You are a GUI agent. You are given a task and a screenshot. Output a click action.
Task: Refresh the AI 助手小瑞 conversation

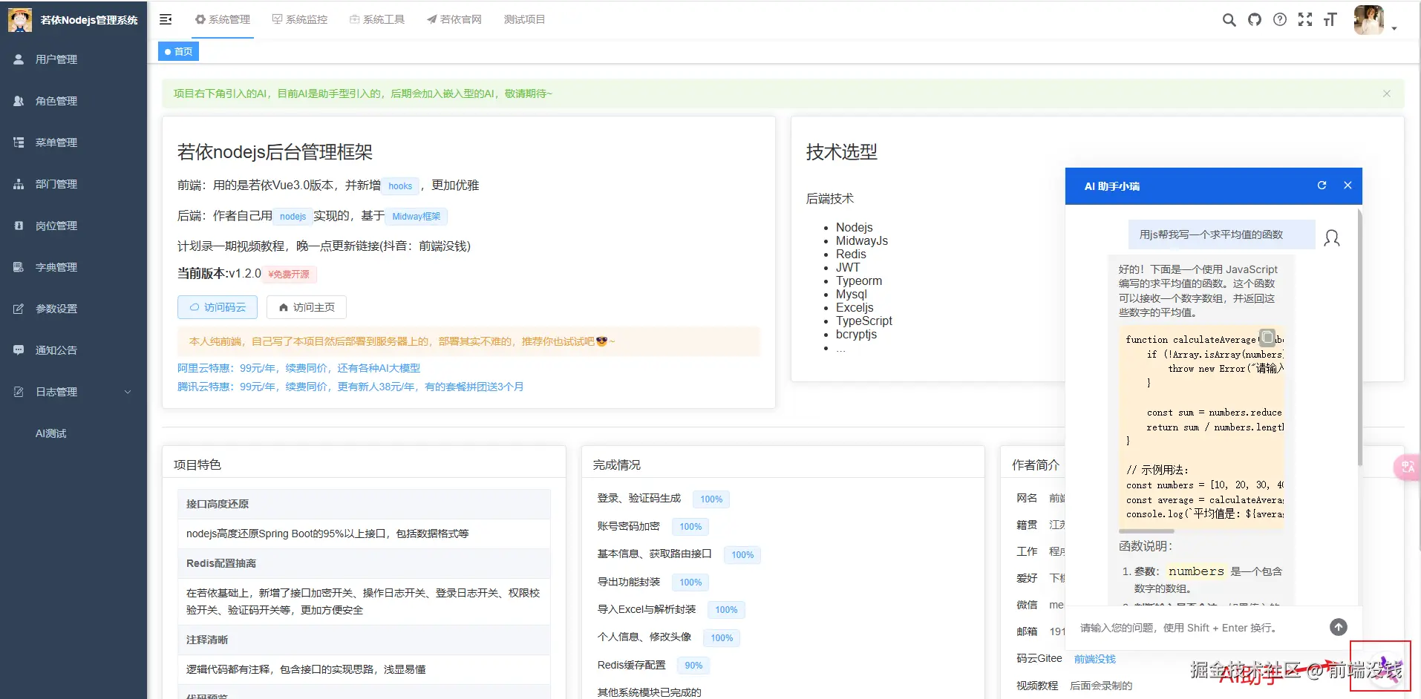point(1322,186)
